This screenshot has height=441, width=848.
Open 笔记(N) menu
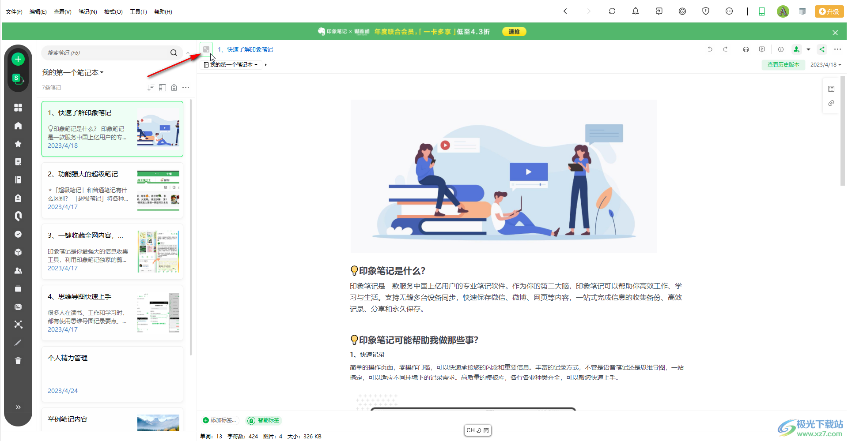(x=88, y=12)
